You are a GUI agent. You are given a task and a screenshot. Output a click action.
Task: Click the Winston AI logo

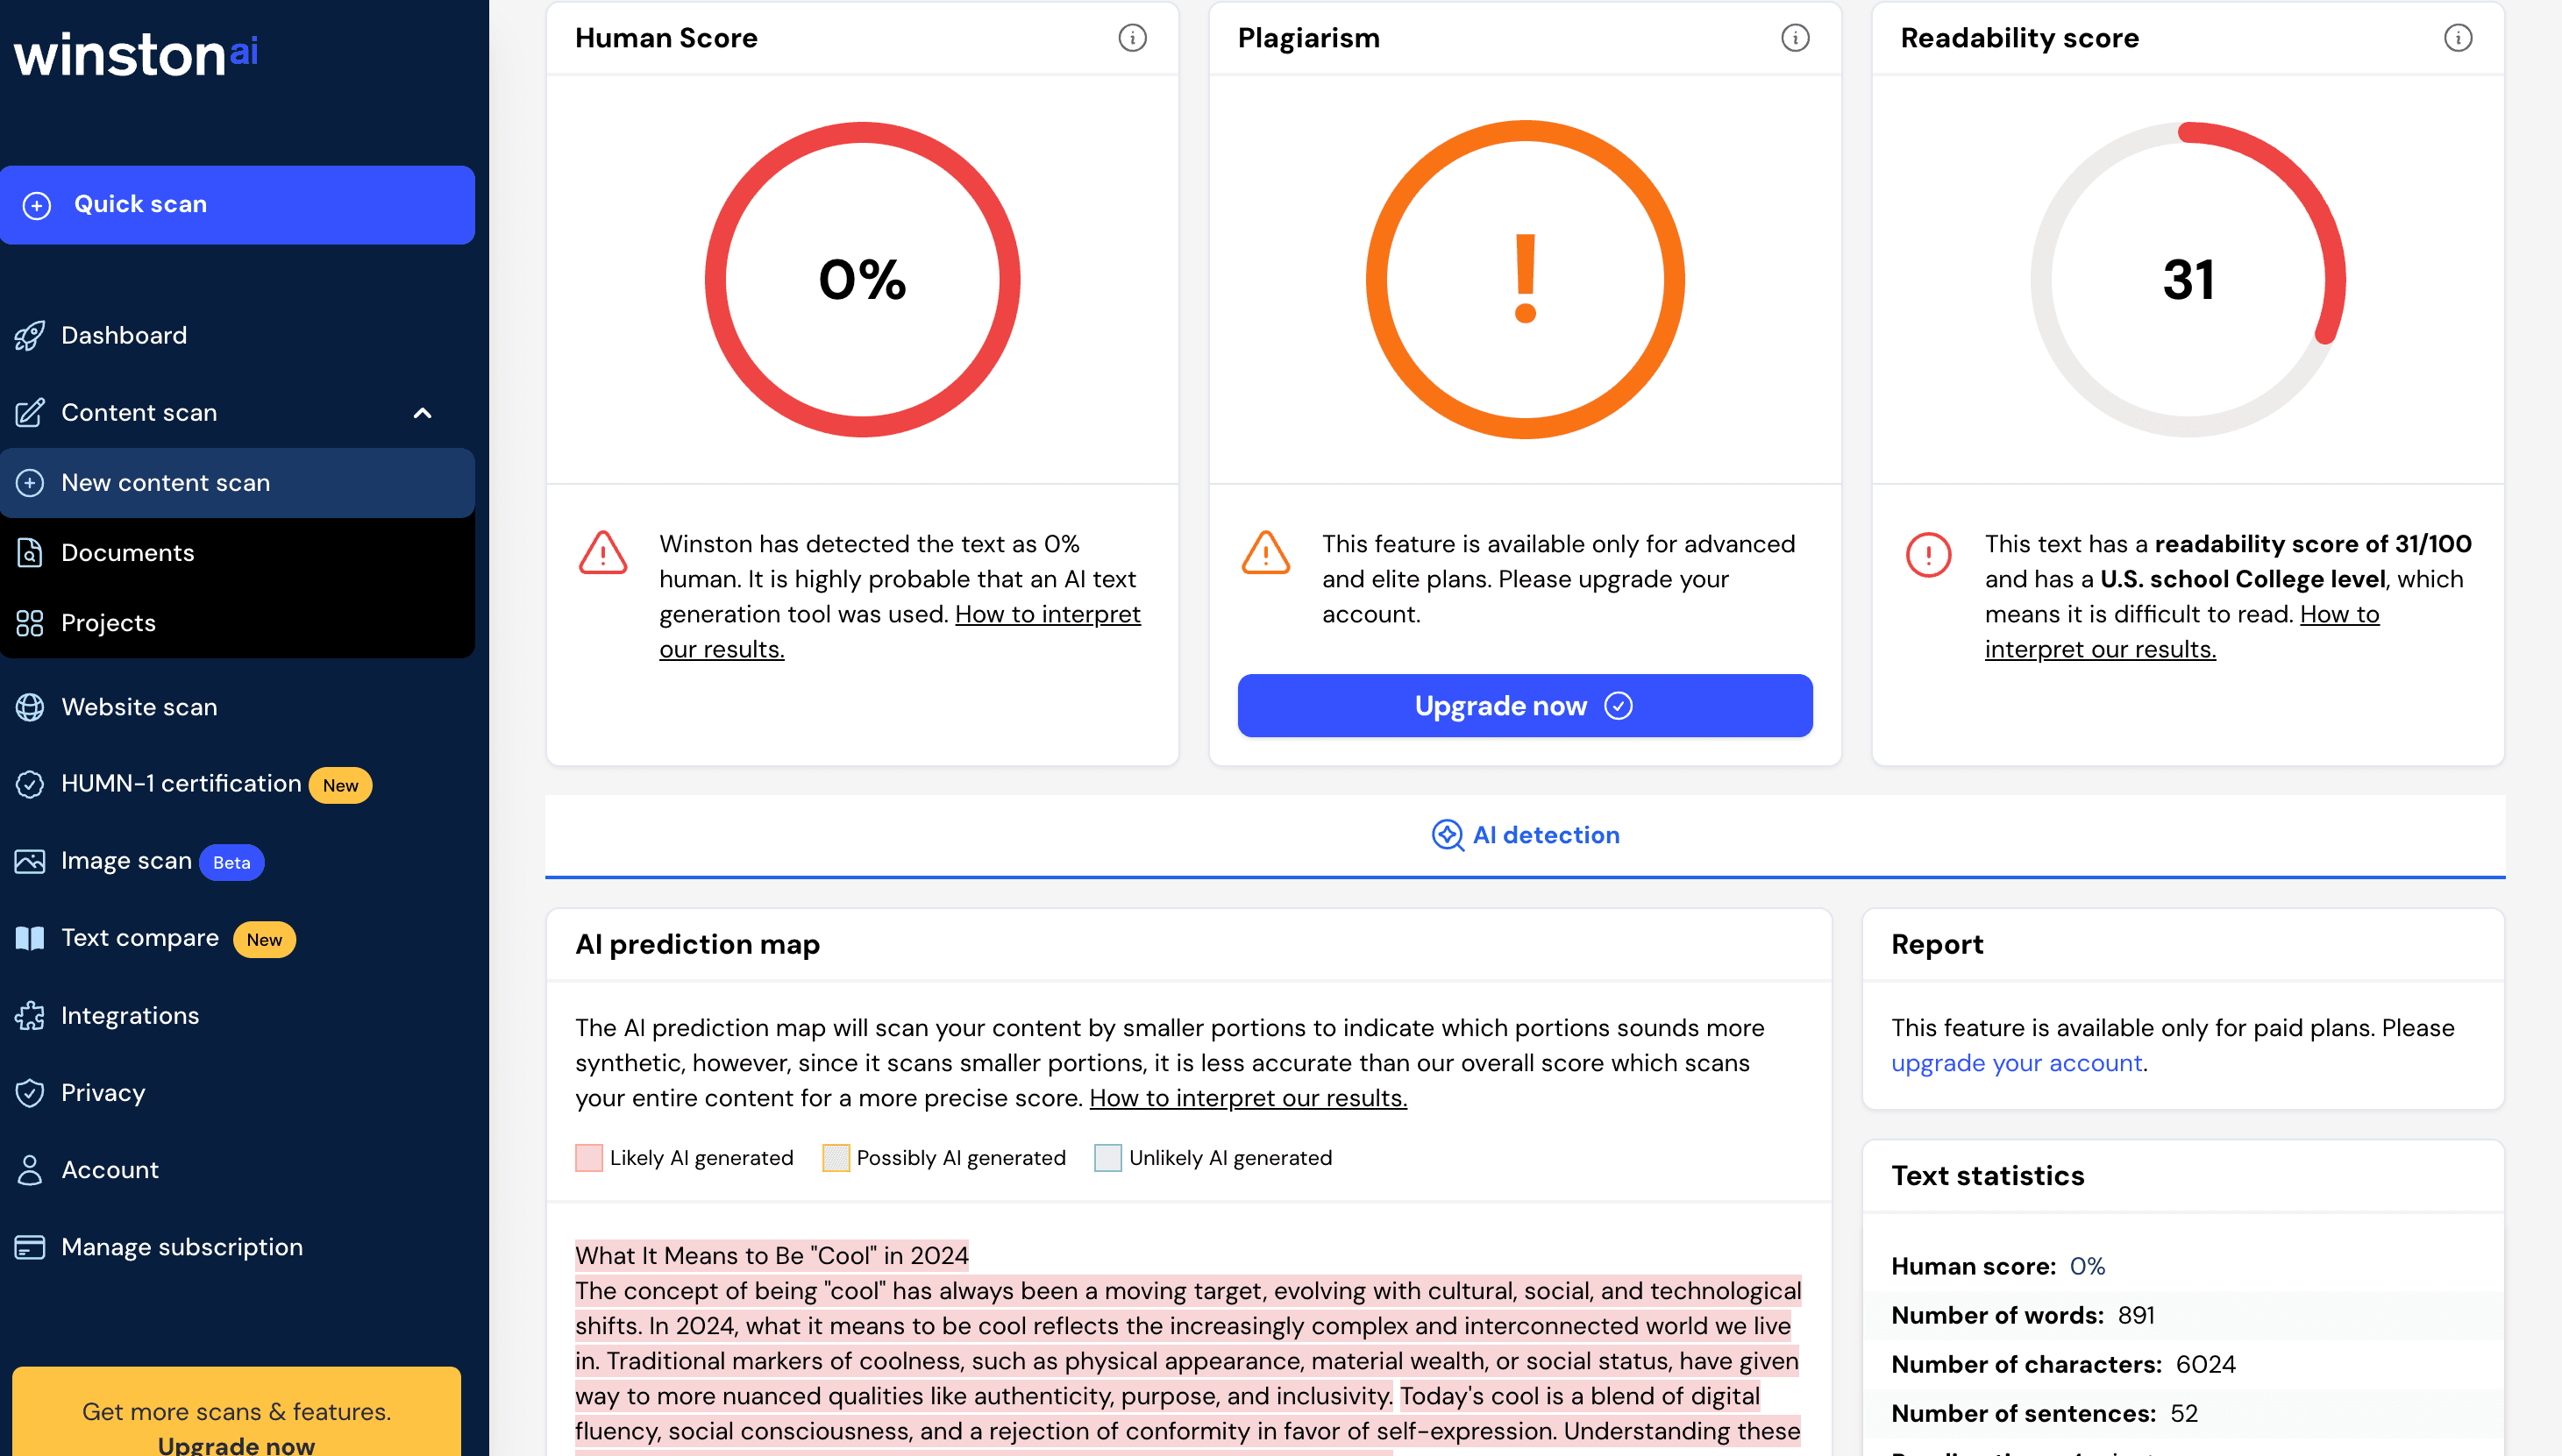136,55
